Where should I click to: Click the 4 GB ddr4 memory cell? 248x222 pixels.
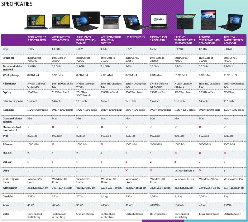tap(107, 75)
